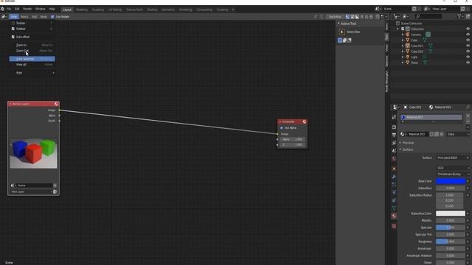Click the Light object icon in outliner

[x=408, y=57]
